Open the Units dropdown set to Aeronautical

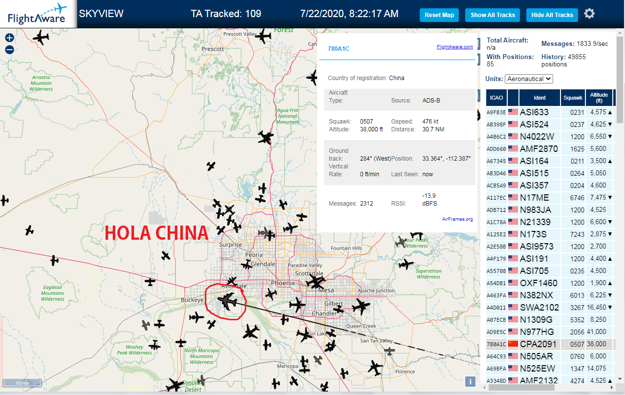(x=529, y=79)
